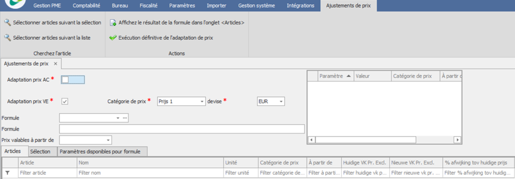Click the Filter nom input
The width and height of the screenshot is (515, 179).
tap(150, 172)
